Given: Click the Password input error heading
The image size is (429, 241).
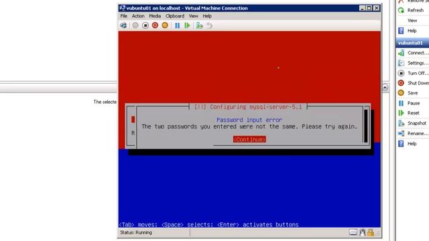Looking at the screenshot, I should tap(249, 120).
